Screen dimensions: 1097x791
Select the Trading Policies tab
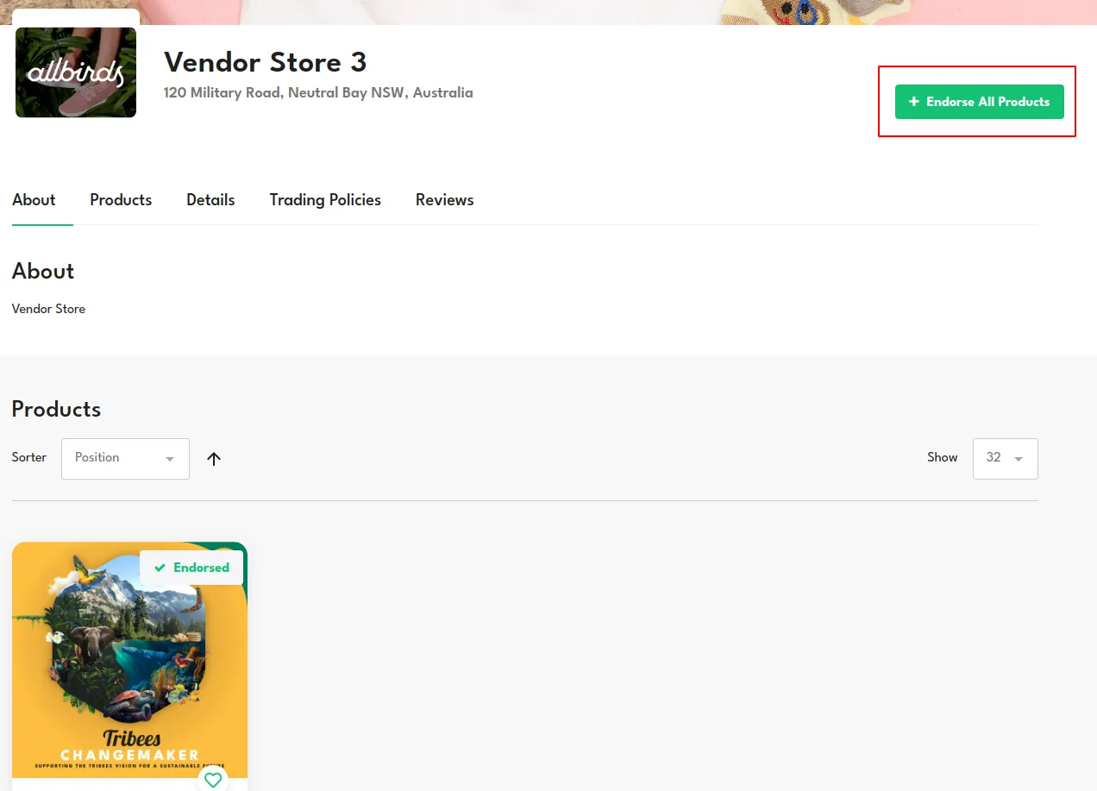[325, 200]
